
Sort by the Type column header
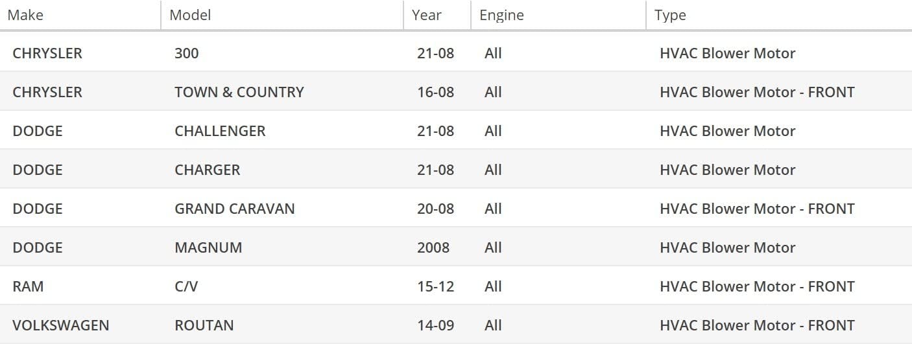[670, 15]
